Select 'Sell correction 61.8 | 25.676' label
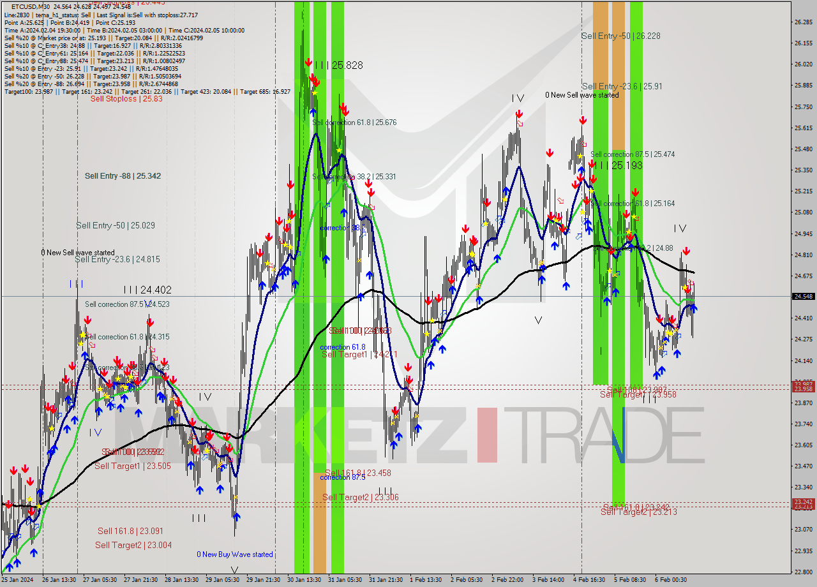The height and width of the screenshot is (587, 817). coord(354,122)
